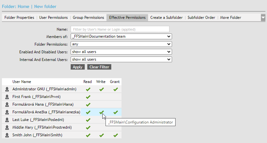Image resolution: width=267 pixels, height=143 pixels.
Task: Click user icon next to Smith John
Action: click(x=7, y=135)
